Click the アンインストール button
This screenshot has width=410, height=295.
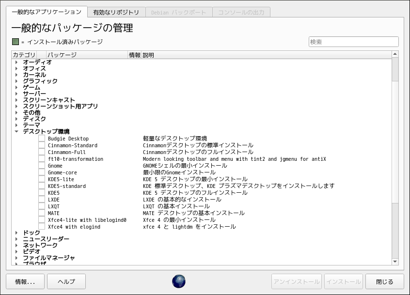pyautogui.click(x=297, y=281)
